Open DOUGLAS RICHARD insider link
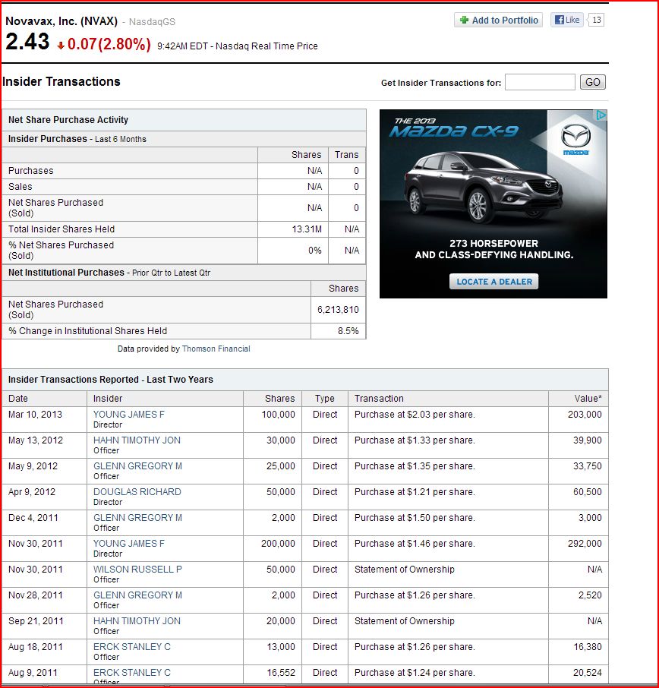This screenshot has height=688, width=659. pos(137,492)
